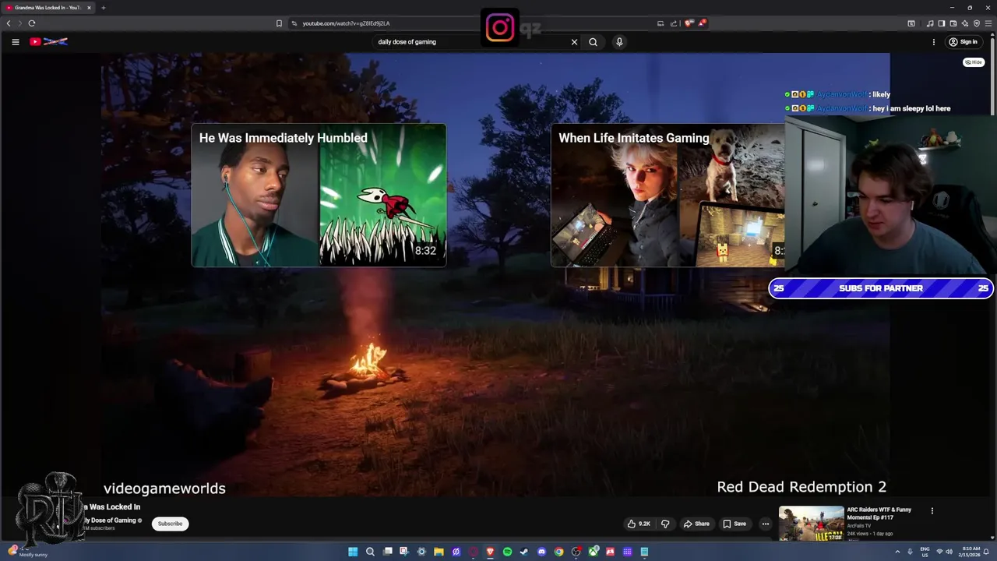Switch ENG US input language

(x=925, y=552)
